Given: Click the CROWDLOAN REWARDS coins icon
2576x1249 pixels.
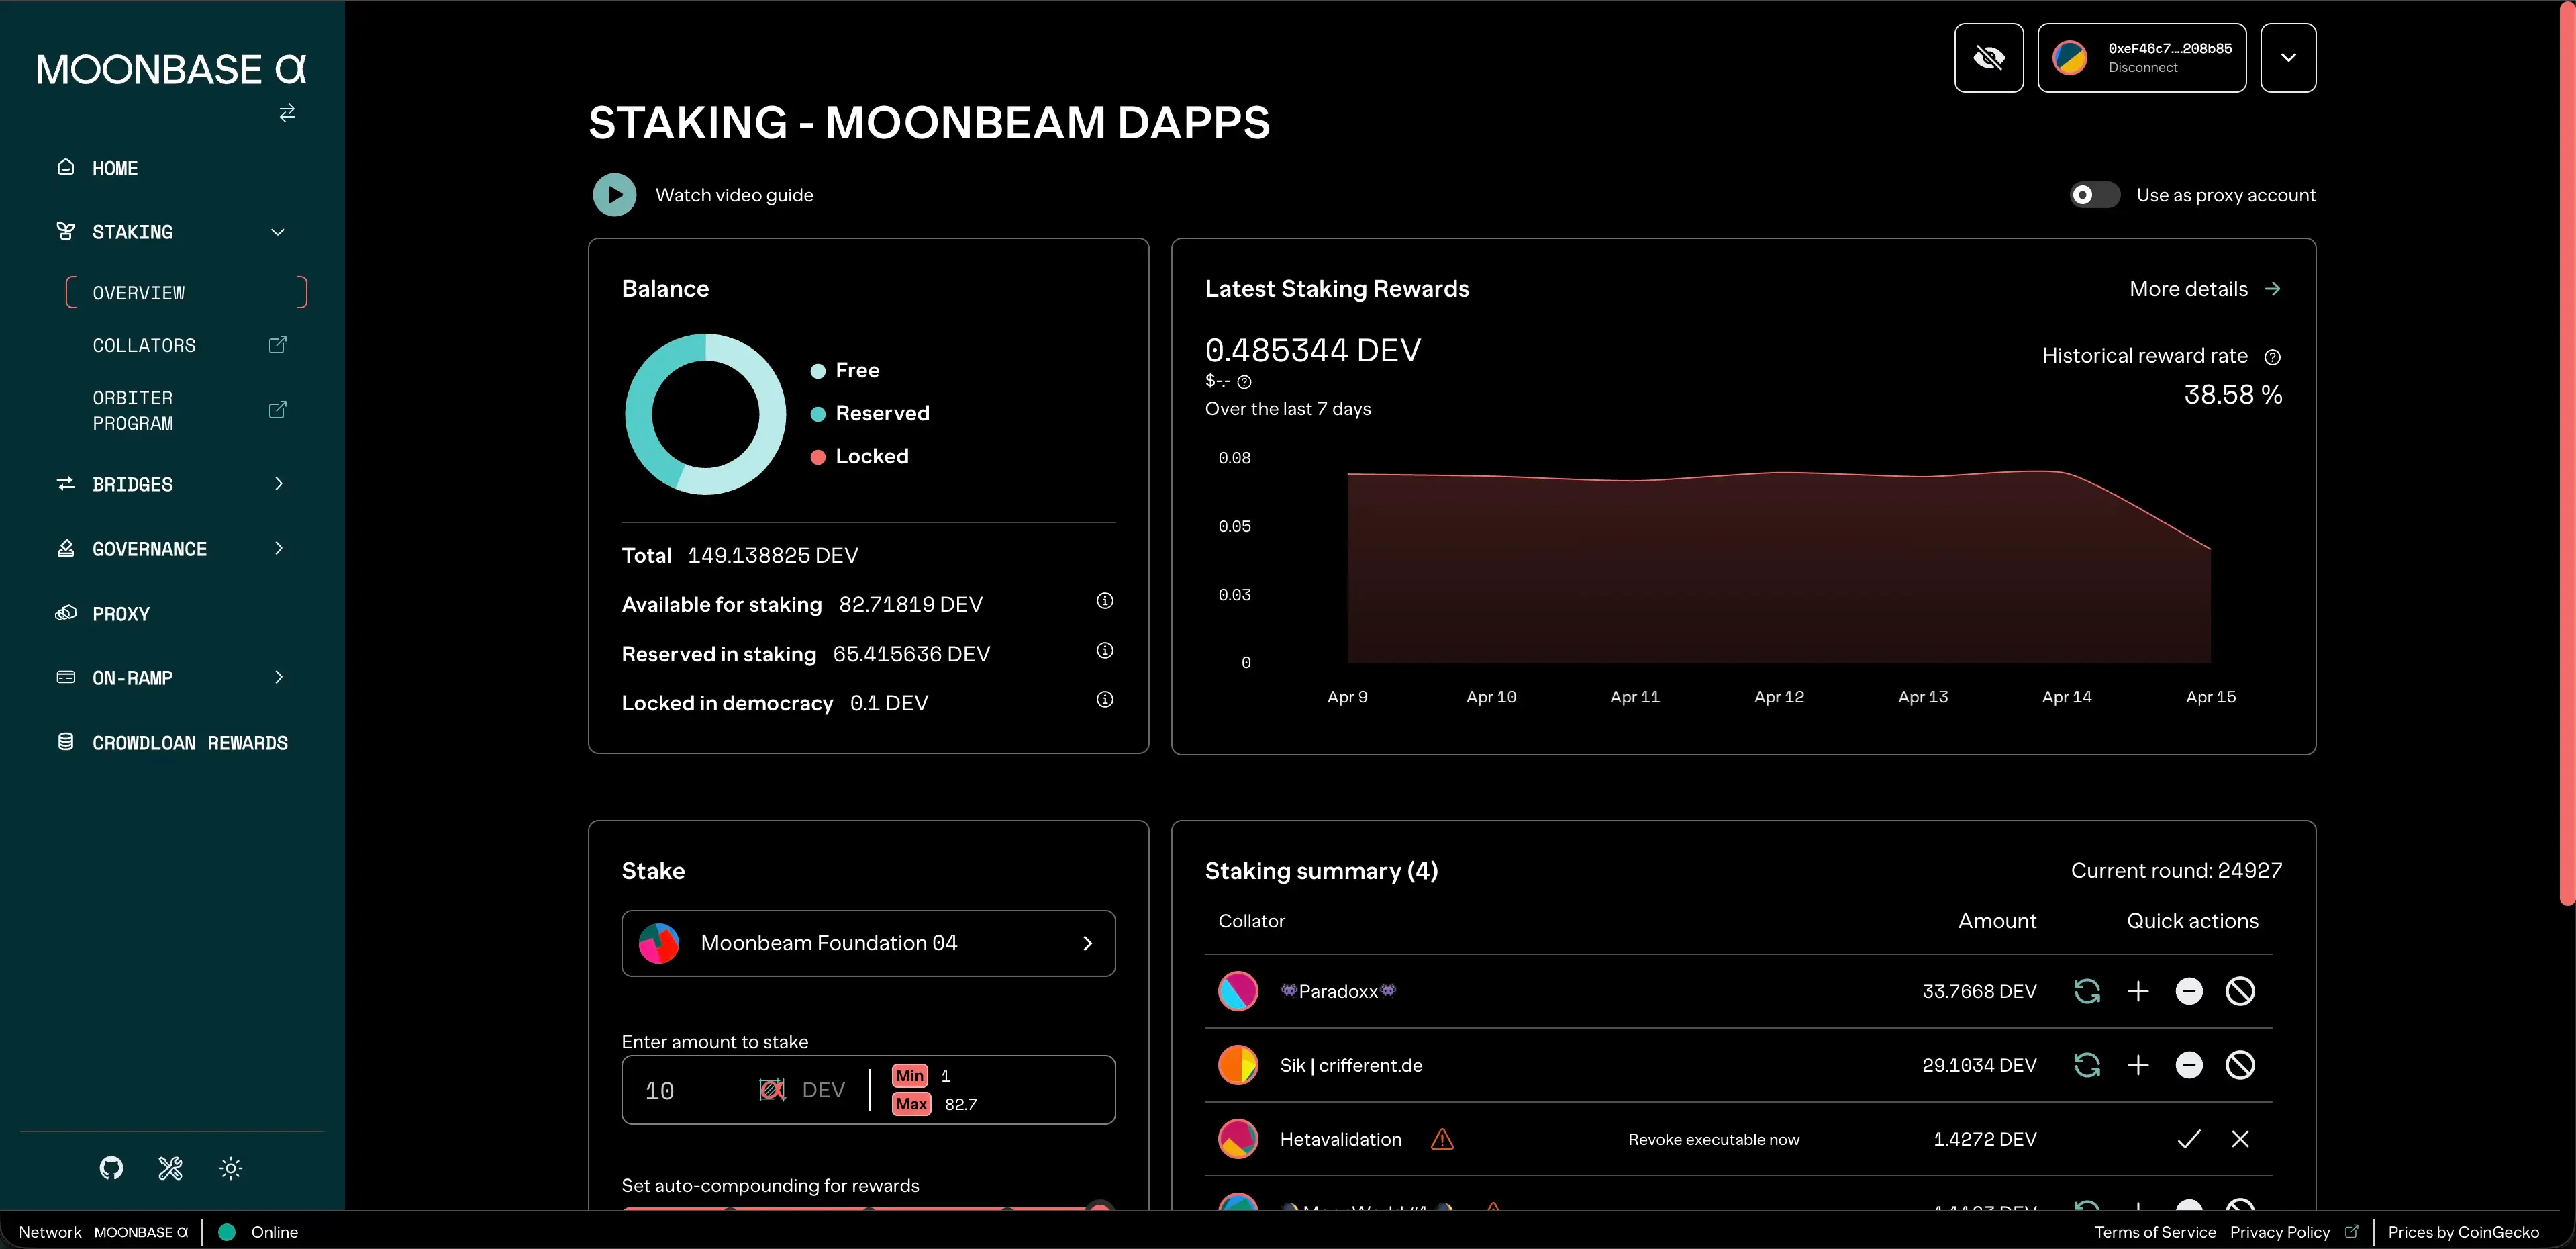Looking at the screenshot, I should (66, 741).
